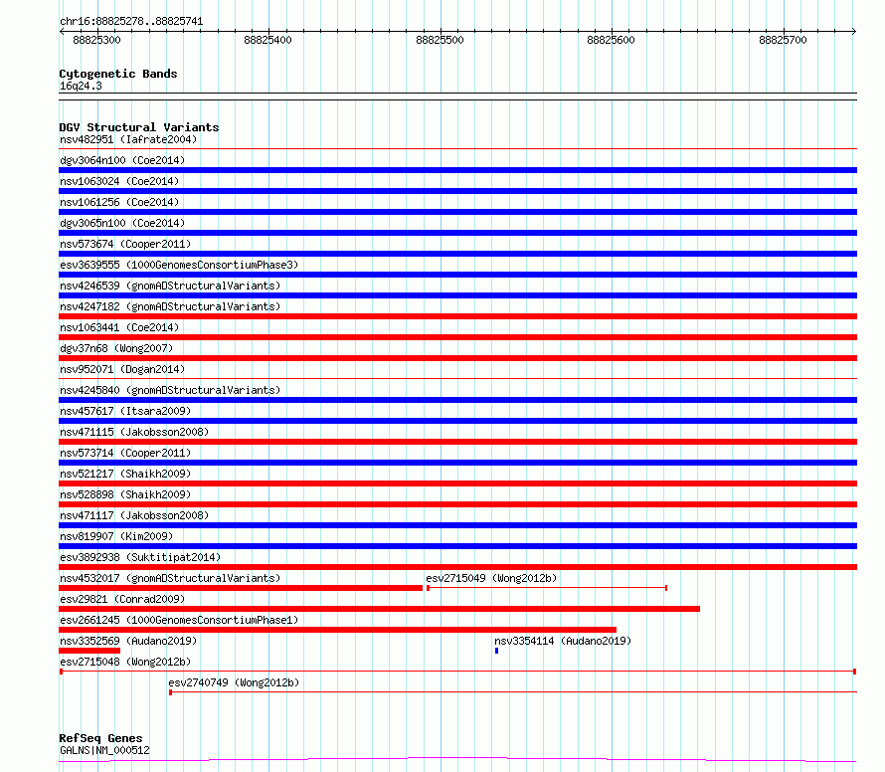Click nsv521217 (Shaikh2009) label
885x772 pixels.
125,474
